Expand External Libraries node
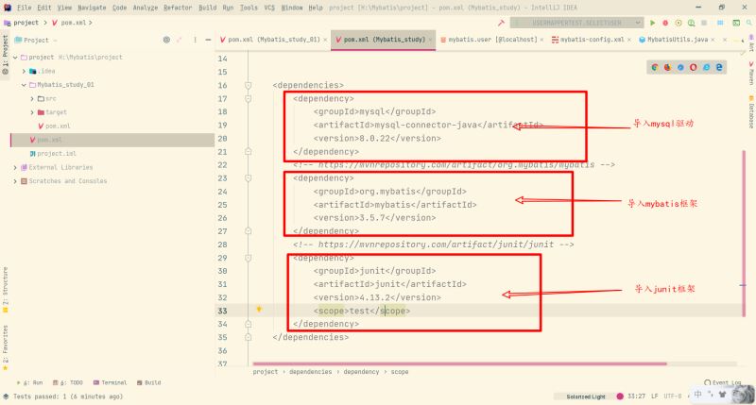Screen dimensions: 756x405 pos(15,168)
